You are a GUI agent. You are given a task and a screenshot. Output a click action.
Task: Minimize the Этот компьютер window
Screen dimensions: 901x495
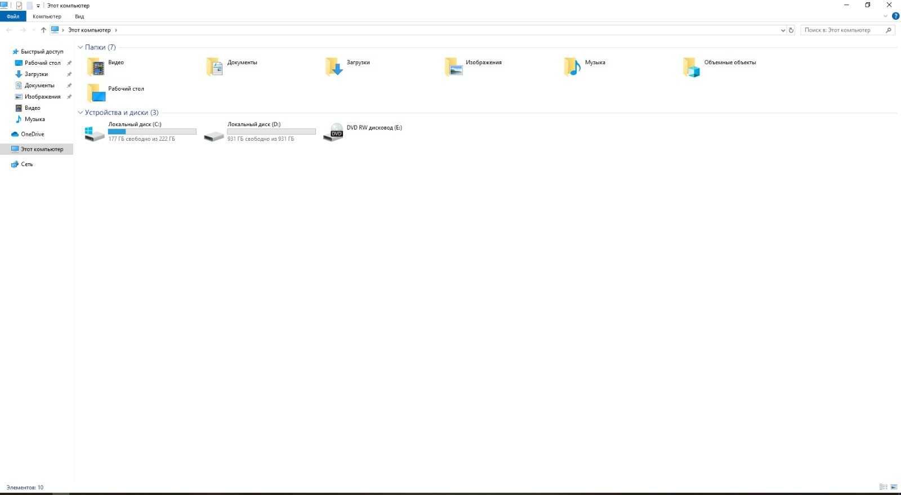click(x=847, y=5)
